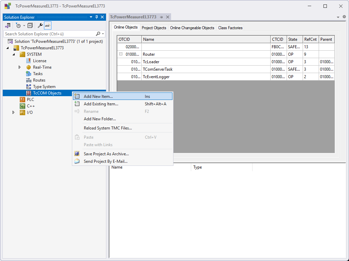Click the PLC node icon

point(22,100)
